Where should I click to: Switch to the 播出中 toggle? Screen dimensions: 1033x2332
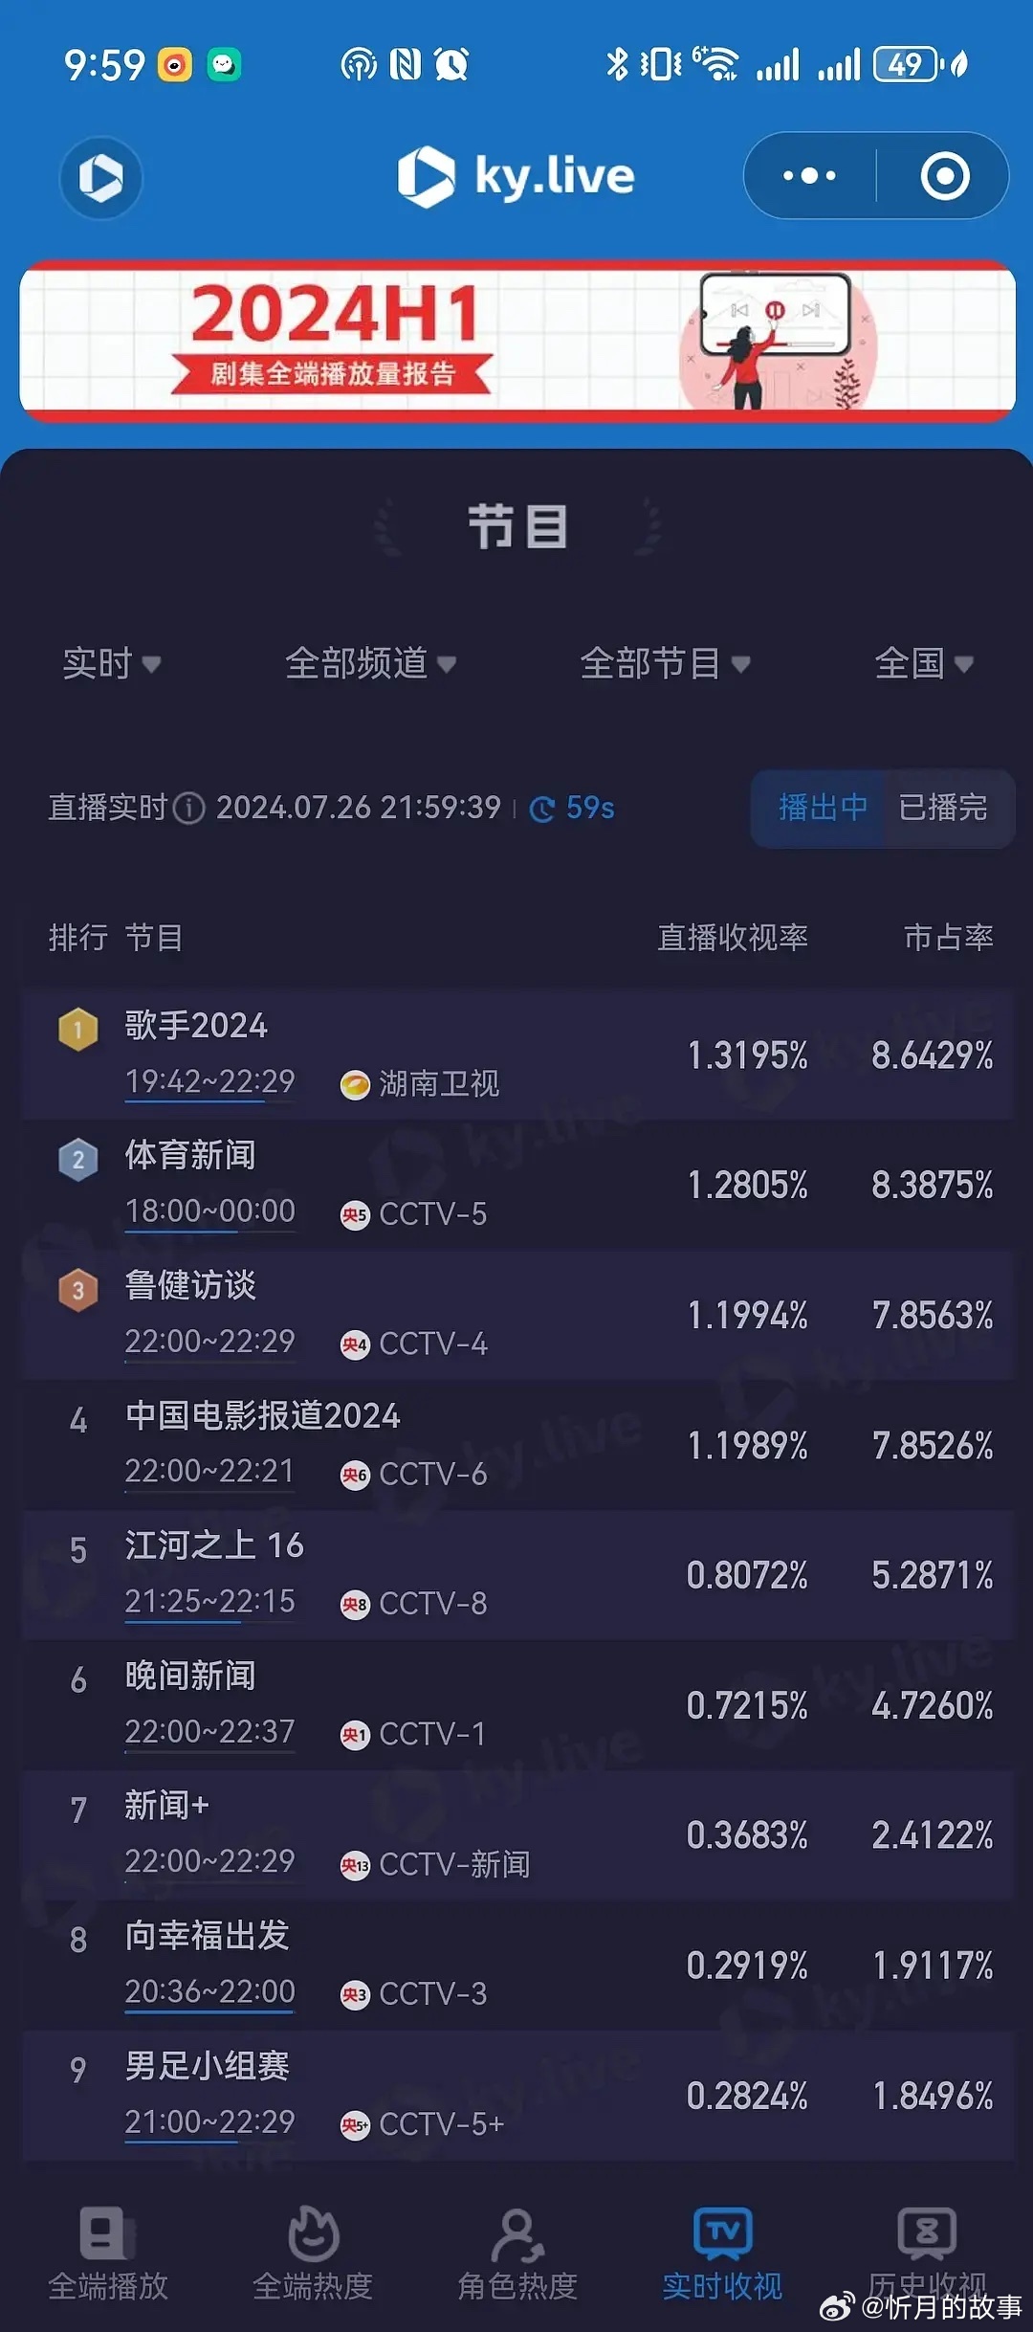(822, 808)
